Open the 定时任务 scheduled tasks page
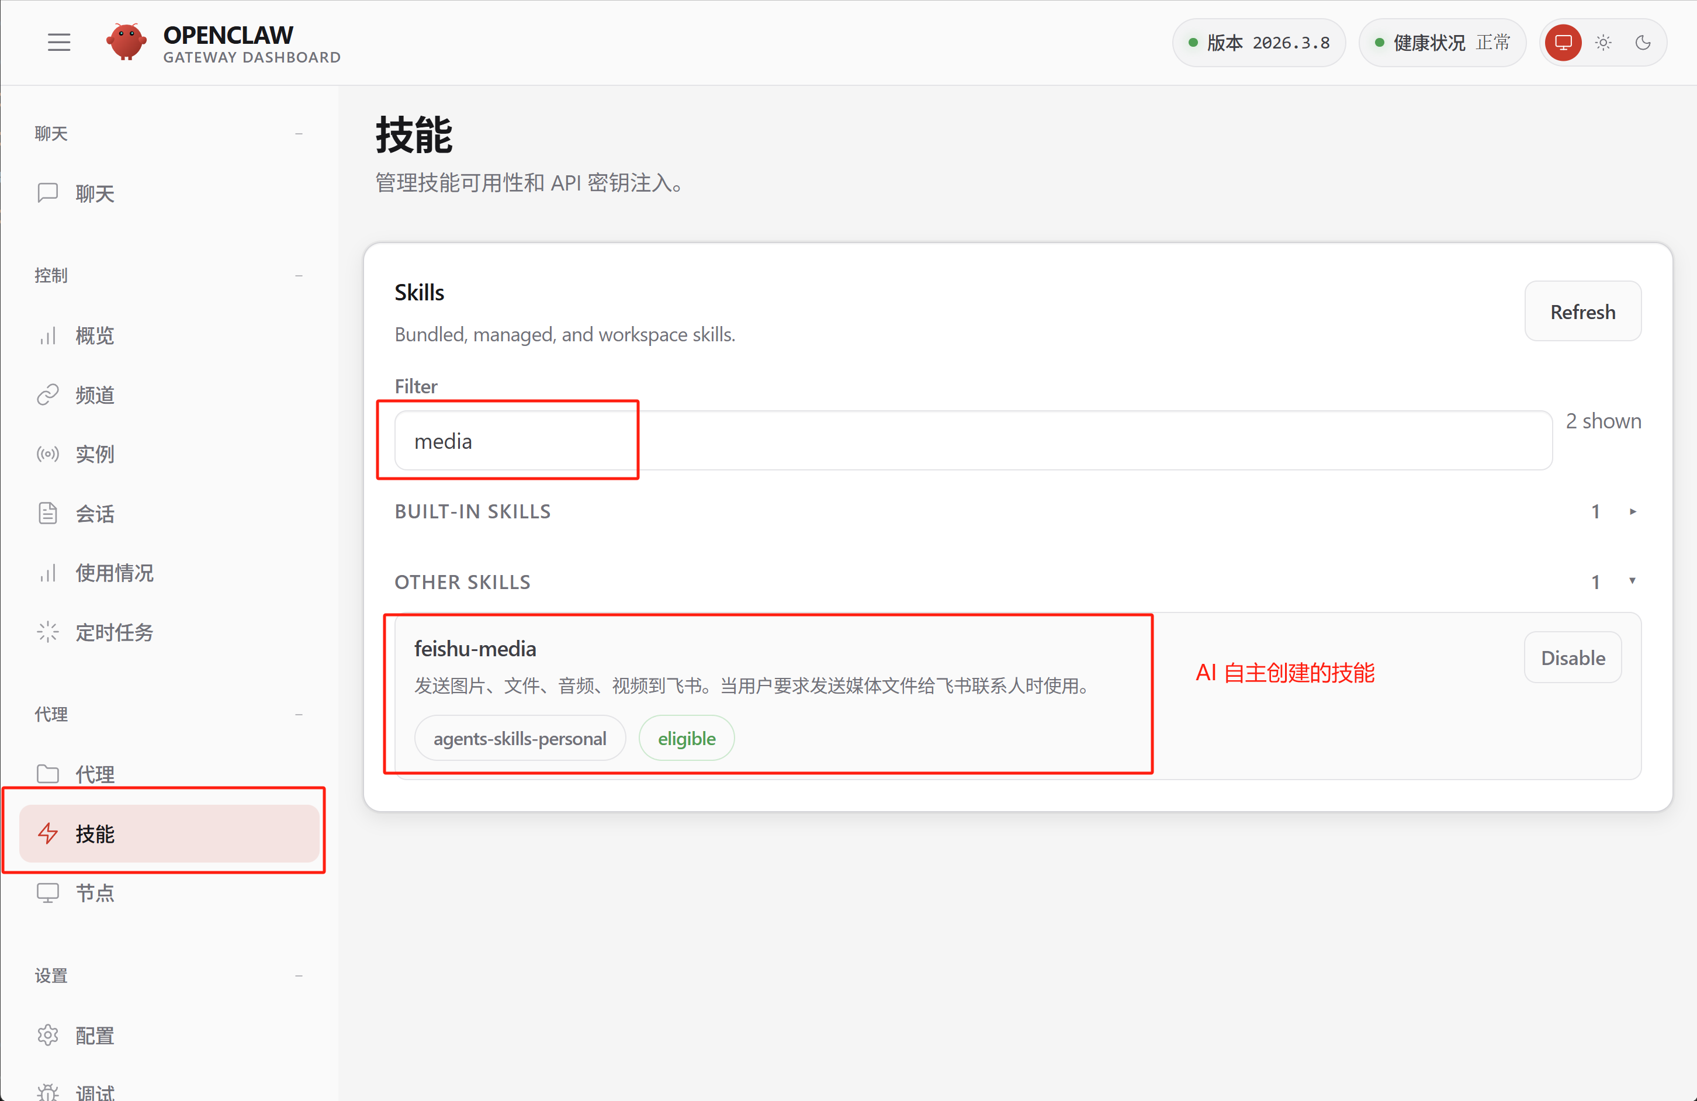This screenshot has width=1697, height=1101. tap(114, 632)
